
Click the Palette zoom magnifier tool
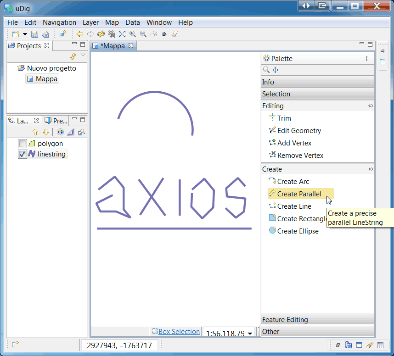pyautogui.click(x=266, y=70)
